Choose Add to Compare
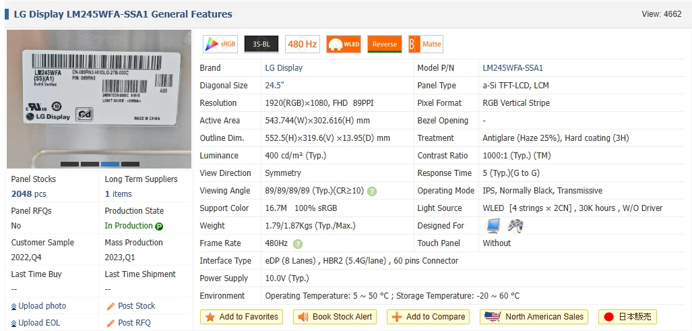Image resolution: width=692 pixels, height=331 pixels. pos(428,317)
